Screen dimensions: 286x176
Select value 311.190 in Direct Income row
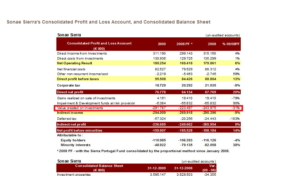[159, 54]
